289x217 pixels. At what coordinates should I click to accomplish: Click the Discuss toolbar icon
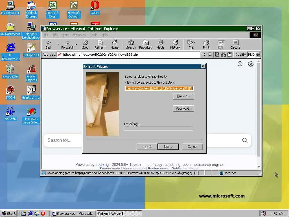click(x=235, y=45)
